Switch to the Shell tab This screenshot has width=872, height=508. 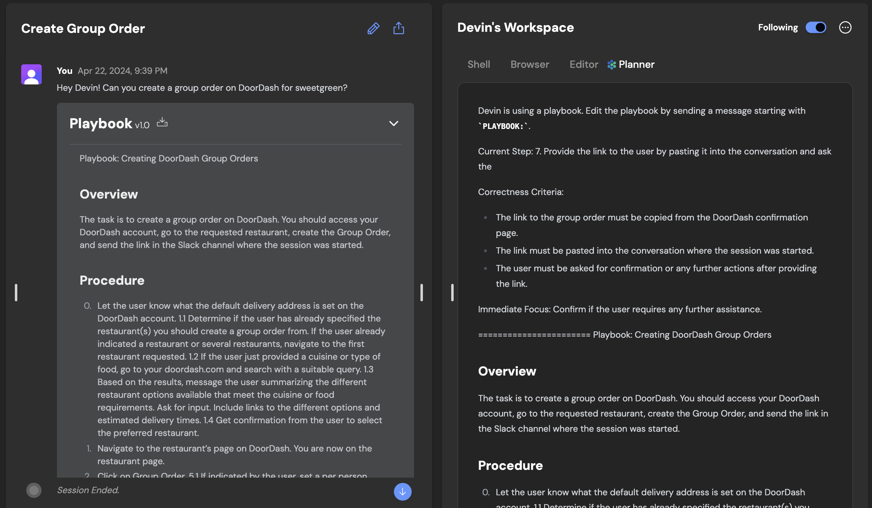(479, 64)
